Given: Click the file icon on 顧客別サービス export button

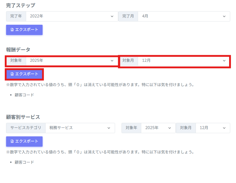Looking at the screenshot, I should (12, 141).
